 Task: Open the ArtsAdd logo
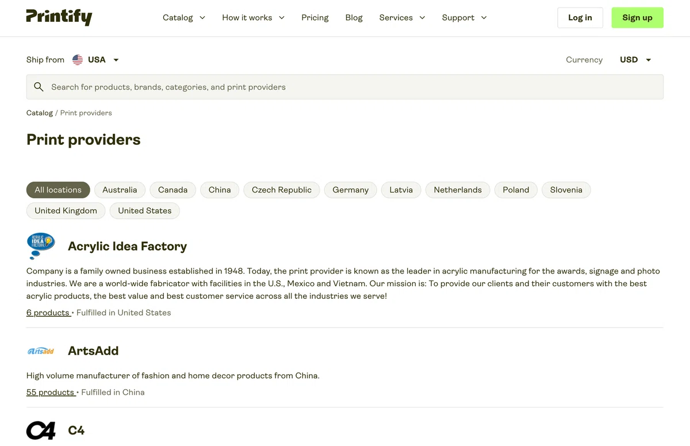click(x=41, y=351)
